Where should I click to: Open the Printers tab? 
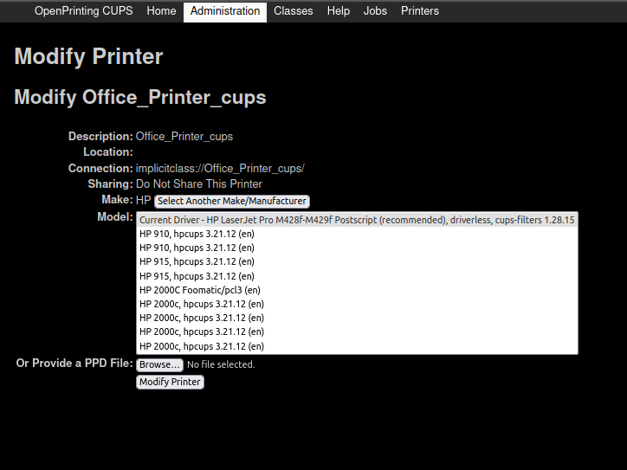420,11
